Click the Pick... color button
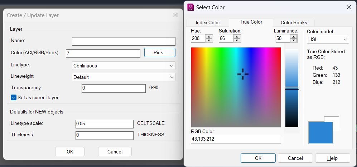This screenshot has width=357, height=167. 160,52
